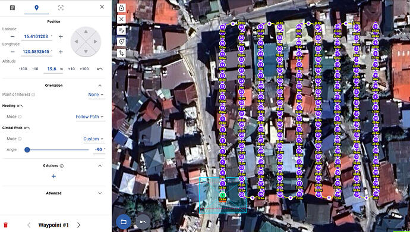
Task: Select waypoint 12 on the map
Action: click(x=222, y=86)
